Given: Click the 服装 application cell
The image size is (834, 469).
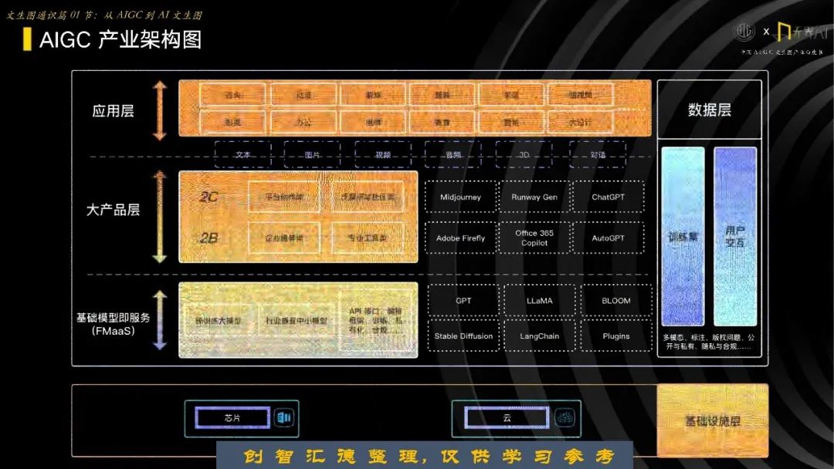Looking at the screenshot, I should tap(442, 95).
